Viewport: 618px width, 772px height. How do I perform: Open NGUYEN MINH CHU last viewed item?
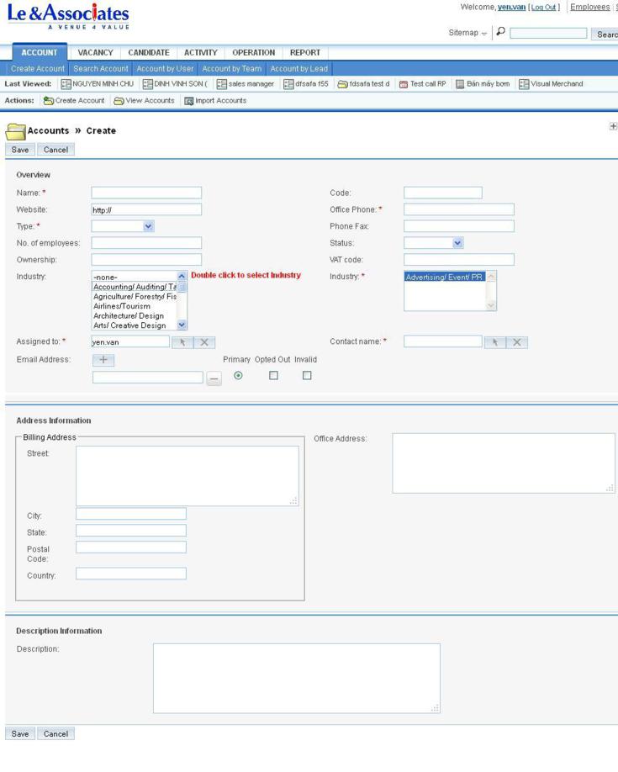tap(97, 84)
